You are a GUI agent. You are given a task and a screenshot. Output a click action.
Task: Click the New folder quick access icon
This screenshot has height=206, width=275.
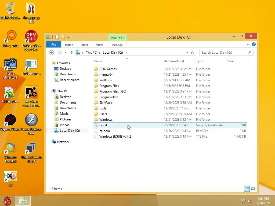[63, 37]
